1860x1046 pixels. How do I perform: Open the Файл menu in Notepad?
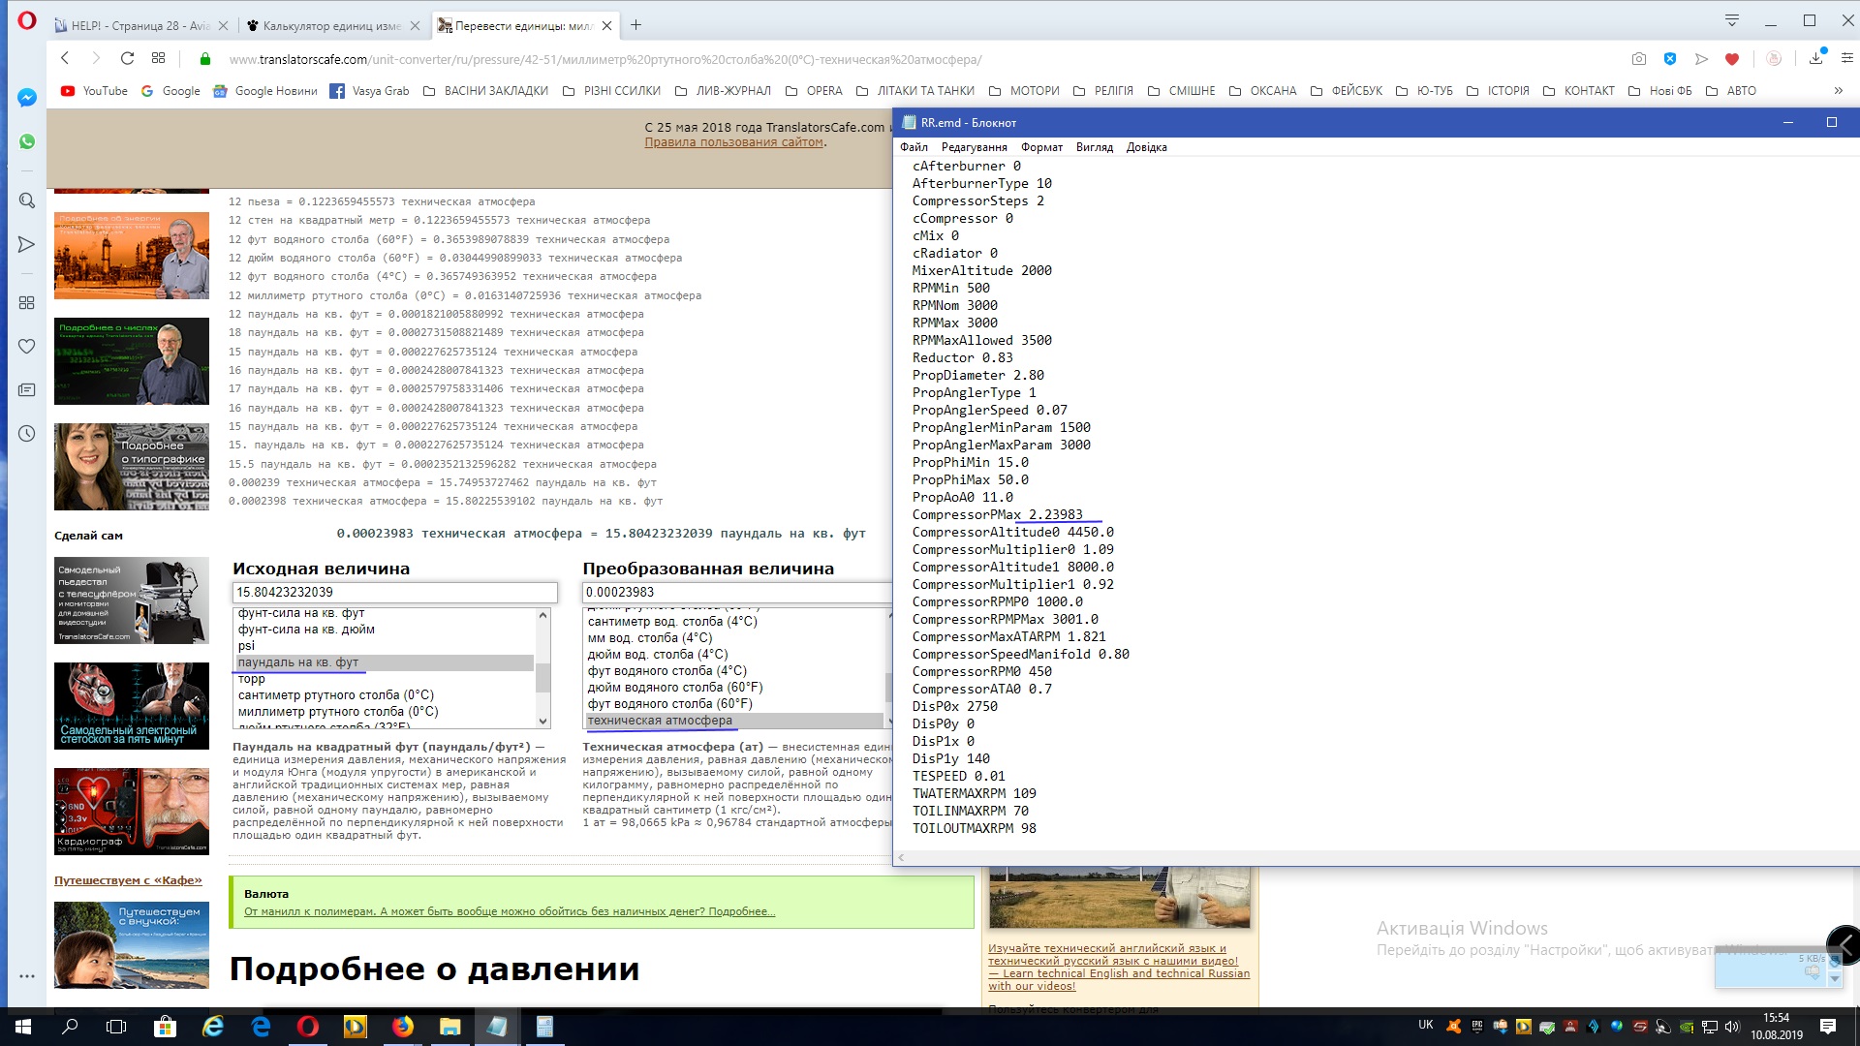[914, 147]
